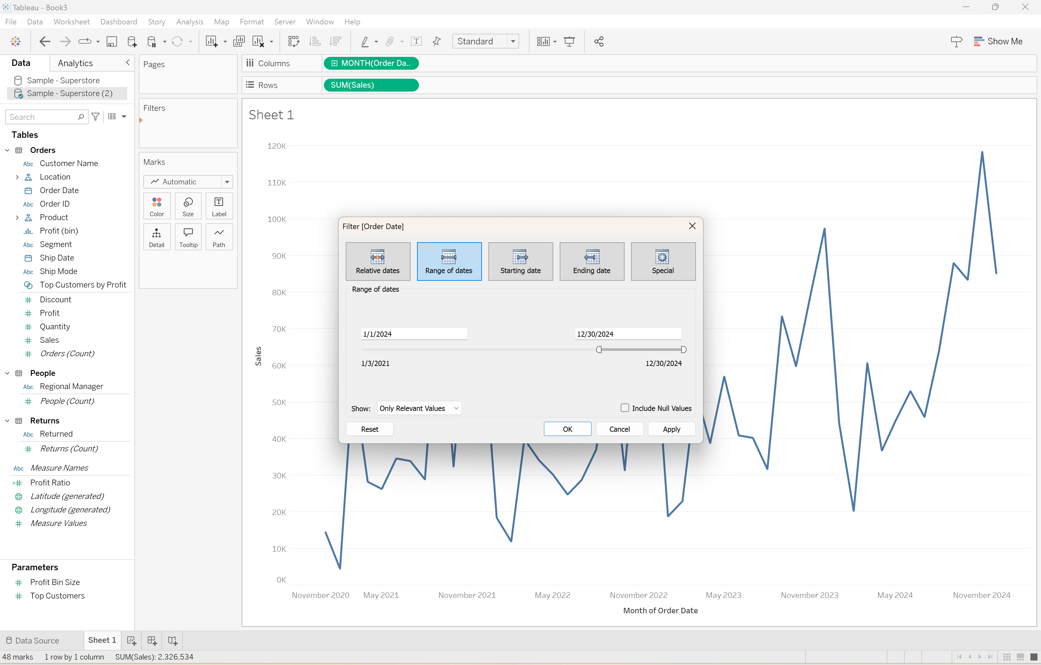Click the Save icon in toolbar
The image size is (1041, 665).
(111, 41)
